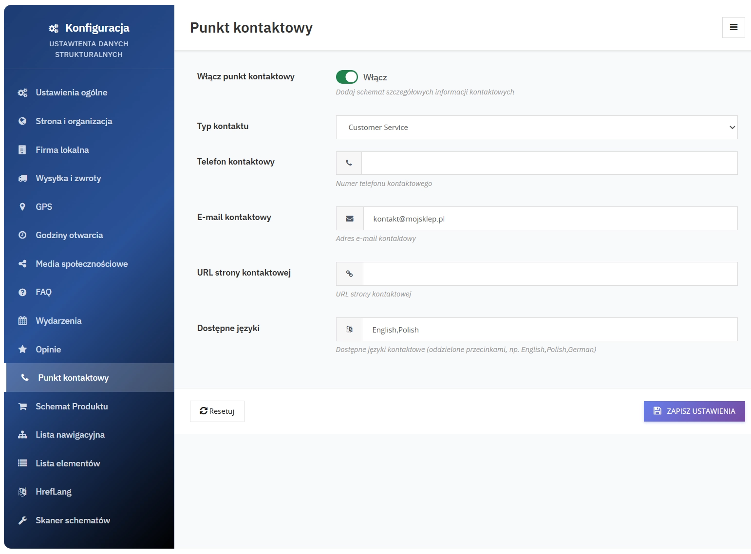751x554 pixels.
Task: Click the phone icon beside the telephone field
Action: click(x=349, y=163)
